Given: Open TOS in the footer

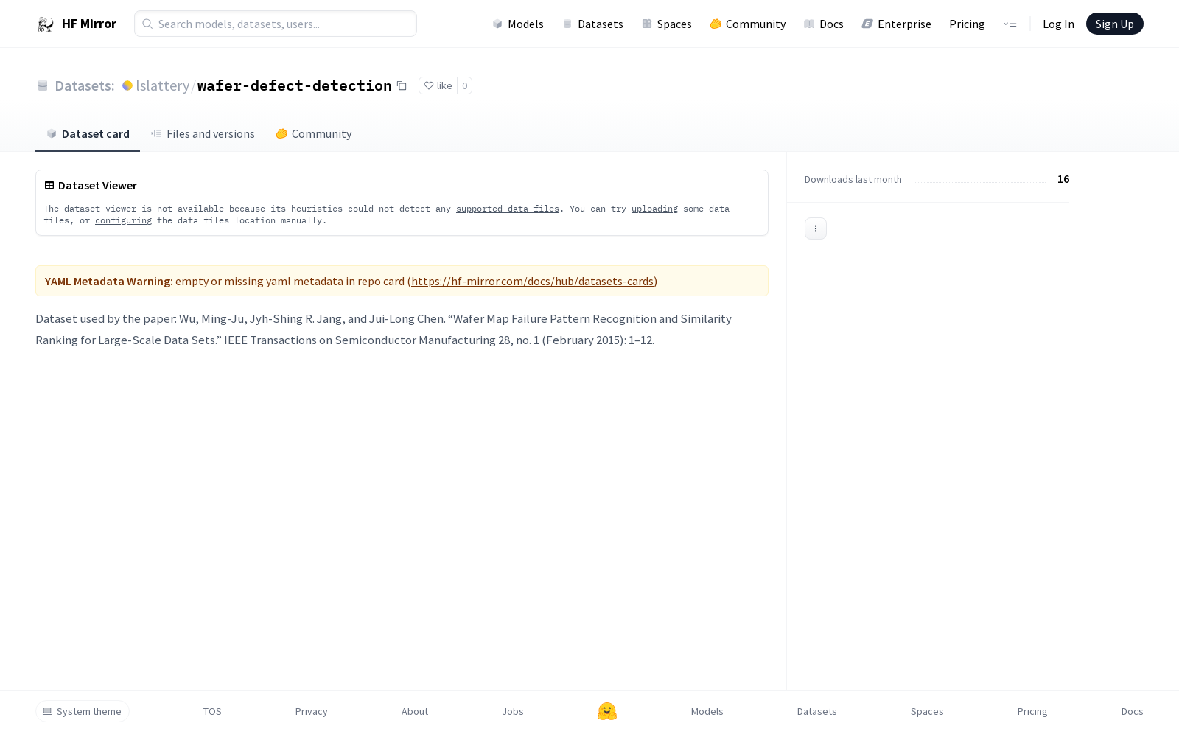Looking at the screenshot, I should click(212, 711).
